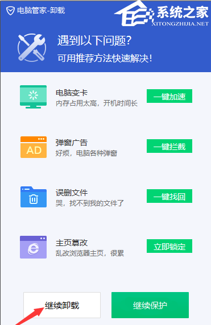The height and width of the screenshot is (325, 211).
Task: Click the 误删文件 heading text
Action: click(72, 193)
